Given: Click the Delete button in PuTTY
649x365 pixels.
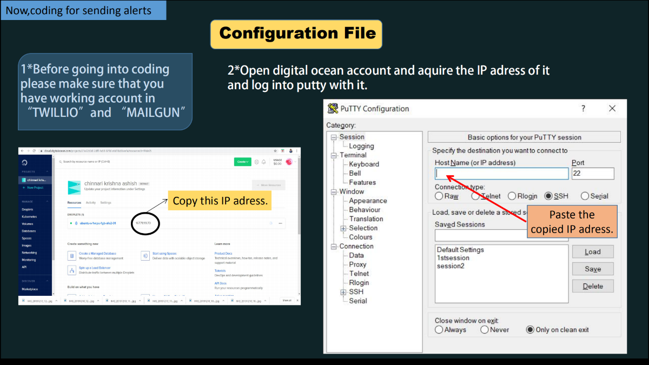Looking at the screenshot, I should click(593, 286).
